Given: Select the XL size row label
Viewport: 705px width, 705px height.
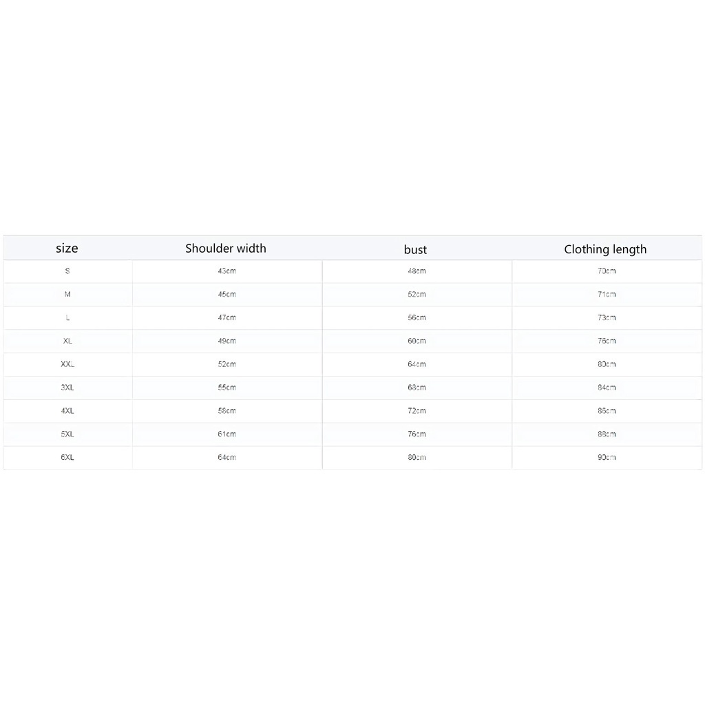Looking at the screenshot, I should pos(67,341).
